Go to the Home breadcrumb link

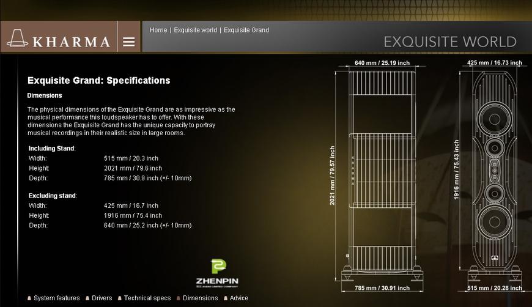(x=158, y=30)
